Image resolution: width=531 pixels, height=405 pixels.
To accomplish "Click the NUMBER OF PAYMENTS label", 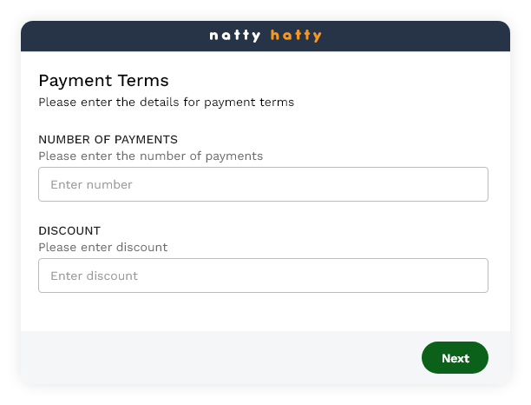I will coord(108,139).
